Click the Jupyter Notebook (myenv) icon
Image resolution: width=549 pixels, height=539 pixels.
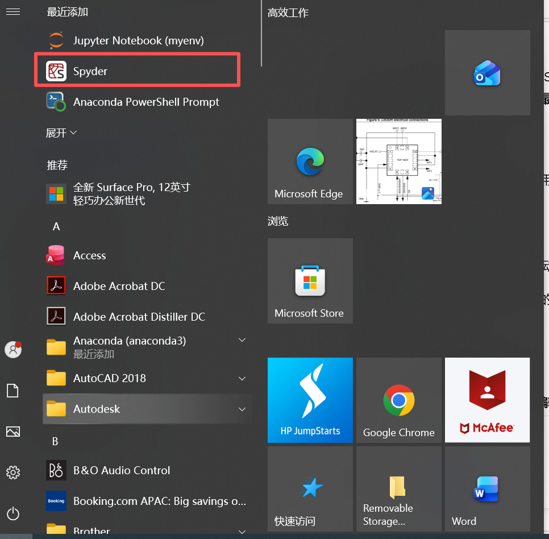click(56, 40)
